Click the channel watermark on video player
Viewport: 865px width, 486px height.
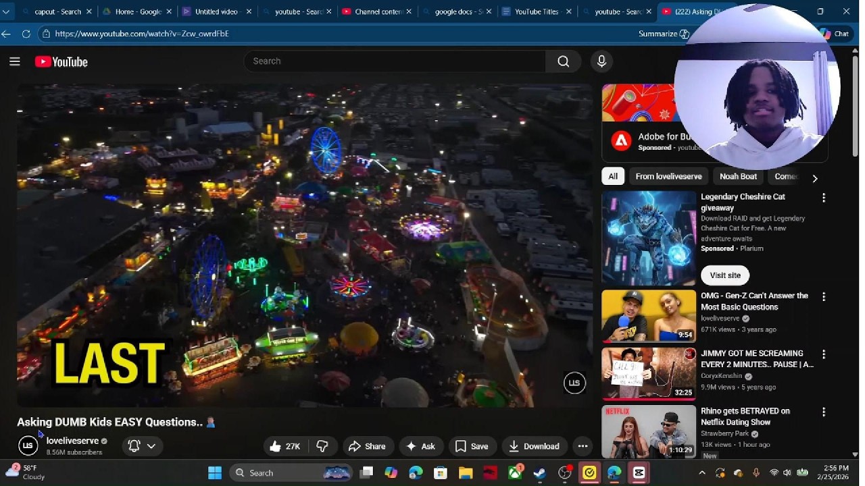tap(574, 383)
